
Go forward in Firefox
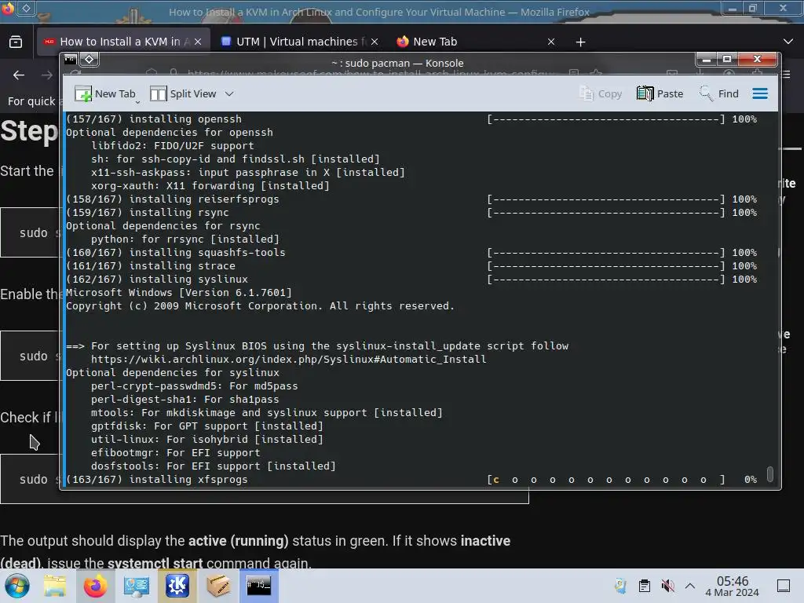(x=46, y=75)
